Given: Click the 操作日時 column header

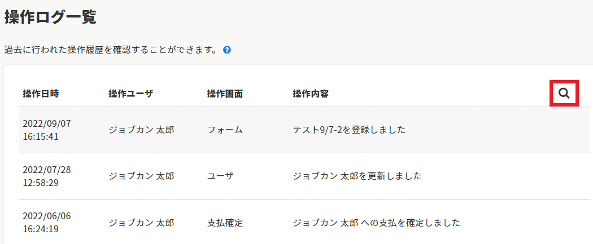Looking at the screenshot, I should pos(41,94).
